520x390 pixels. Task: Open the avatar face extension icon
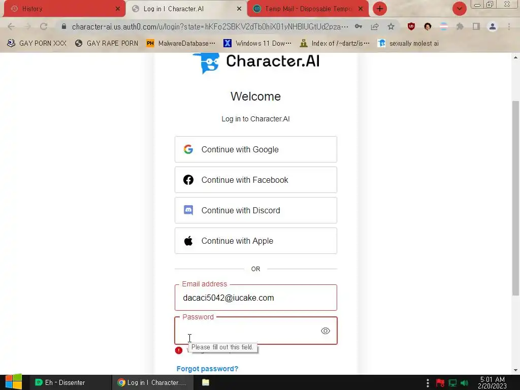[x=428, y=26]
